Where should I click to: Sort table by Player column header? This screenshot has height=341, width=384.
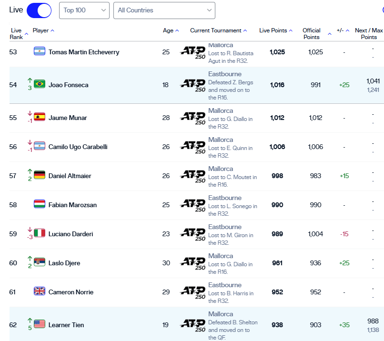pyautogui.click(x=43, y=30)
